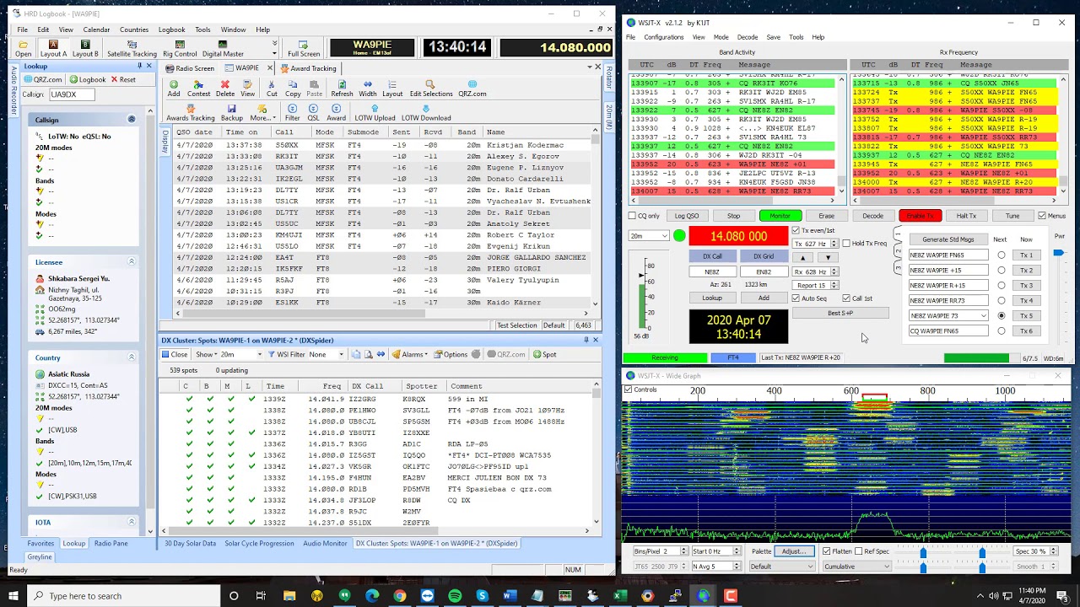Toggle the Auto Seq checkbox
This screenshot has height=607, width=1080.
click(796, 298)
